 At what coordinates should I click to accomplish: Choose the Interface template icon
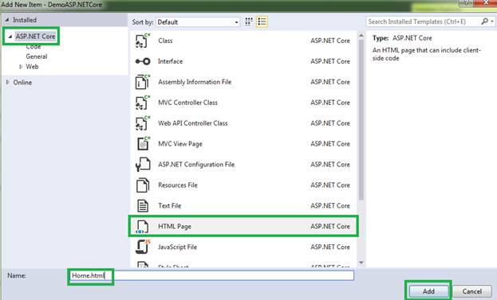tap(142, 61)
